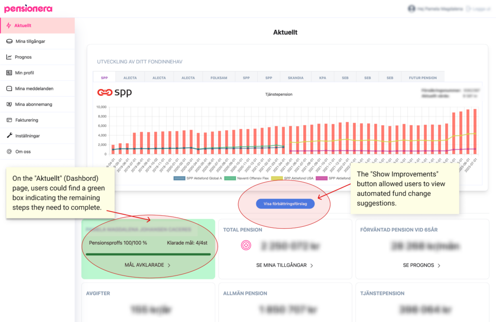Click the profile card icon beside Min profil
The image size is (496, 322).
point(9,73)
